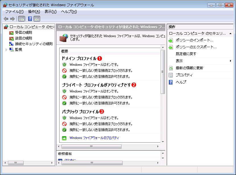This screenshot has height=175, width=236.
Task: Select the 受信の規則 icon in the tree
Action: (11, 33)
